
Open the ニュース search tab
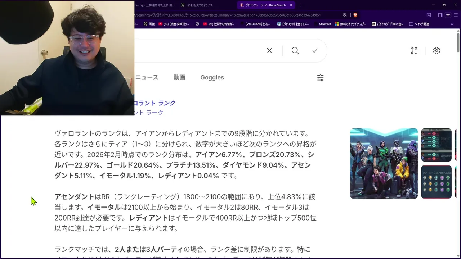click(x=147, y=77)
